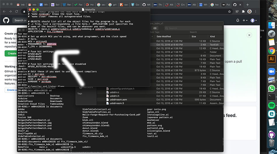Image resolution: width=277 pixels, height=154 pixels.
Task: Open Google Chrome from the Dock
Action: [271, 51]
